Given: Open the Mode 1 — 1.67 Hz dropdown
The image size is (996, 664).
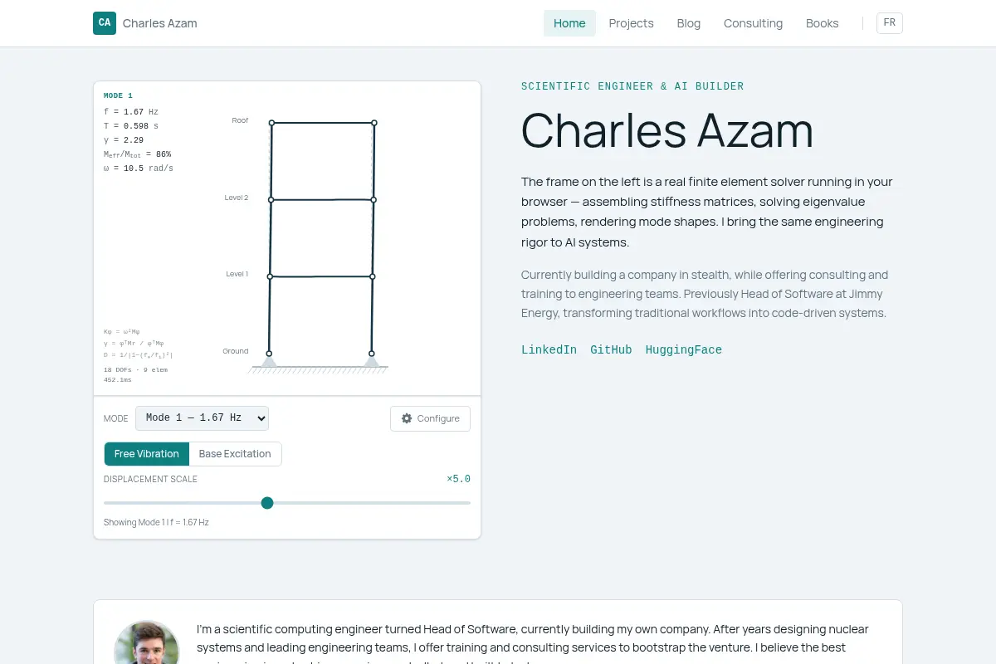Looking at the screenshot, I should click(x=203, y=418).
